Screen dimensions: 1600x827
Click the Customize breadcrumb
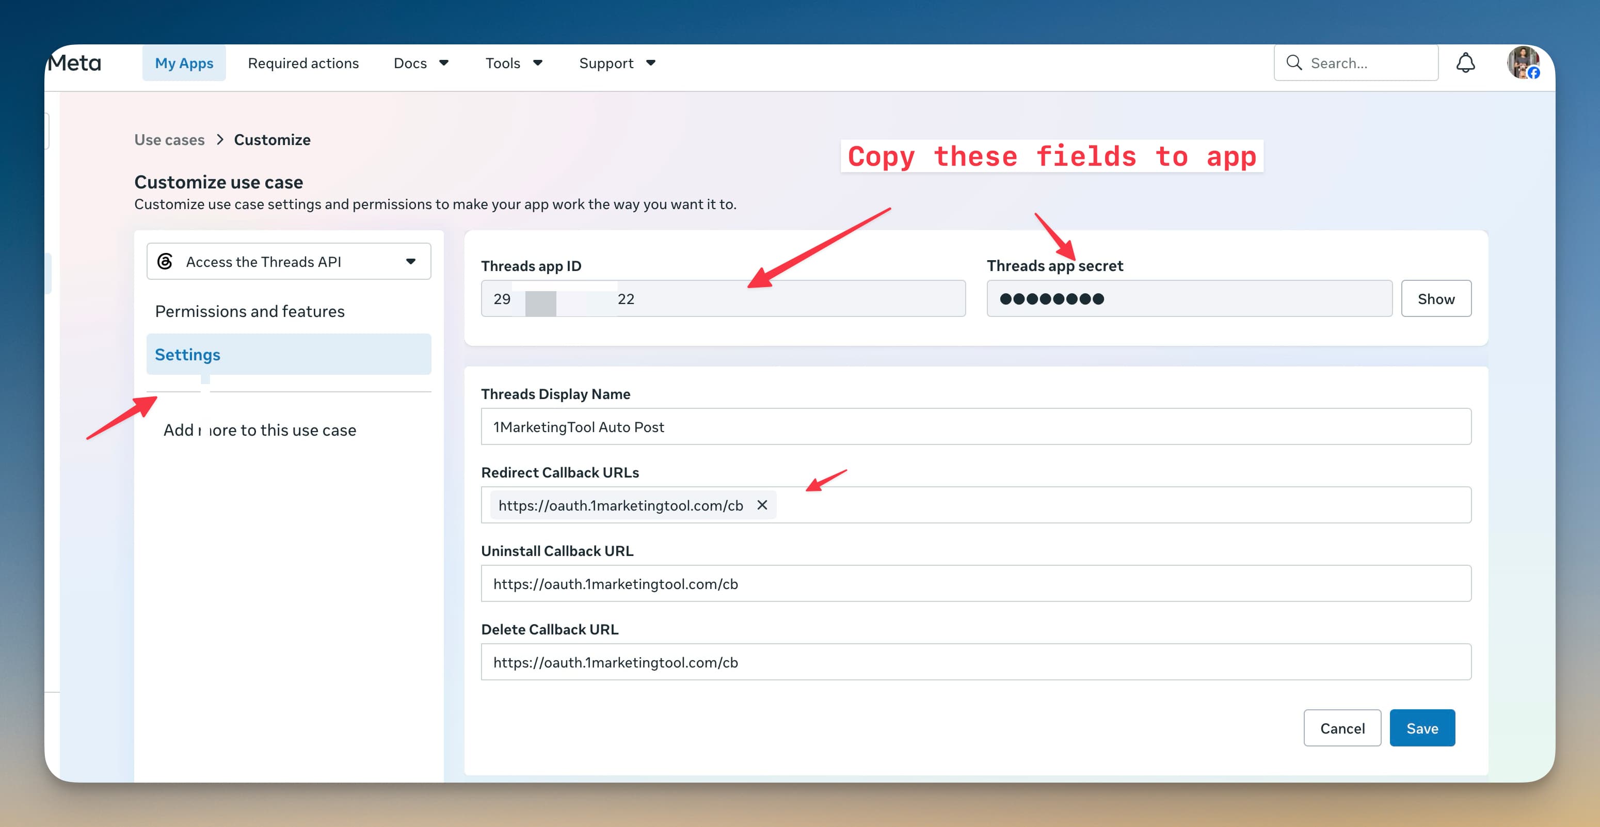[272, 140]
